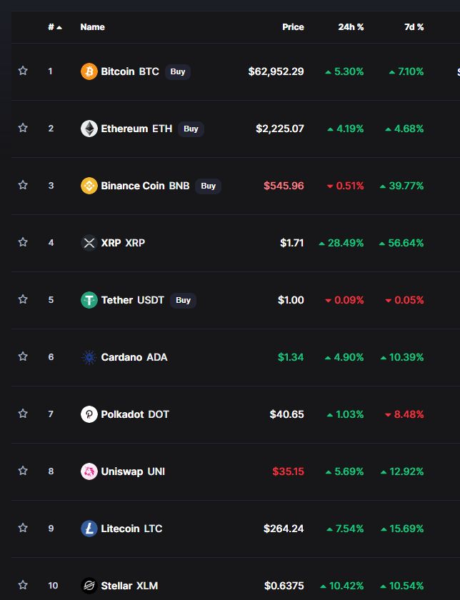The width and height of the screenshot is (460, 600).
Task: Click the Uniswap unicorn logo
Action: click(89, 471)
